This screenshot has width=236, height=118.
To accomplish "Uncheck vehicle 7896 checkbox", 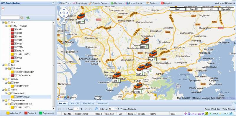I will tap(15, 40).
